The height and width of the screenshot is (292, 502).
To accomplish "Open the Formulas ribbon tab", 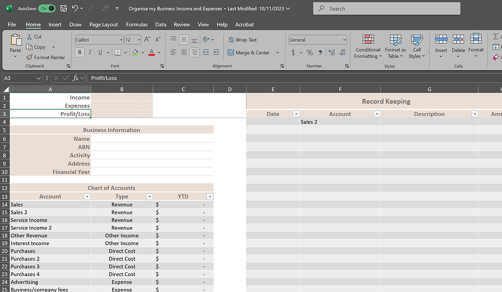I will point(137,25).
